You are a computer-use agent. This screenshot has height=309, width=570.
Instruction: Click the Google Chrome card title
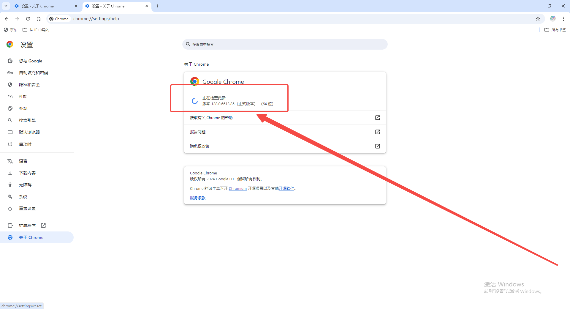(x=223, y=81)
